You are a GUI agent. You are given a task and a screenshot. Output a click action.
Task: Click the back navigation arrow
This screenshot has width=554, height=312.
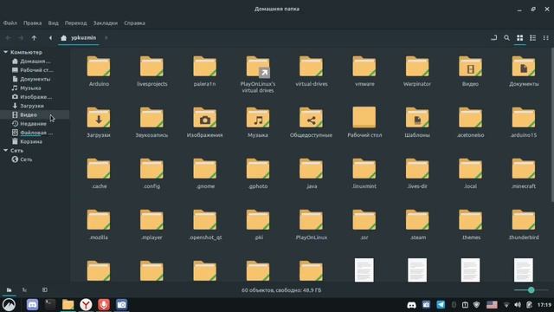point(8,38)
